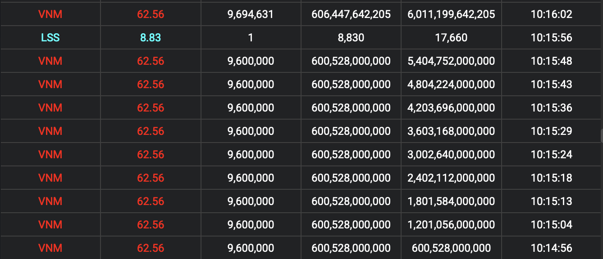
Task: Click the cumulative value 5,404,752,000,000
Action: click(451, 61)
